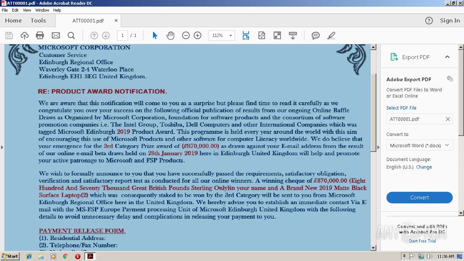Print the document via printer icon
The image size is (464, 261).
[40, 36]
